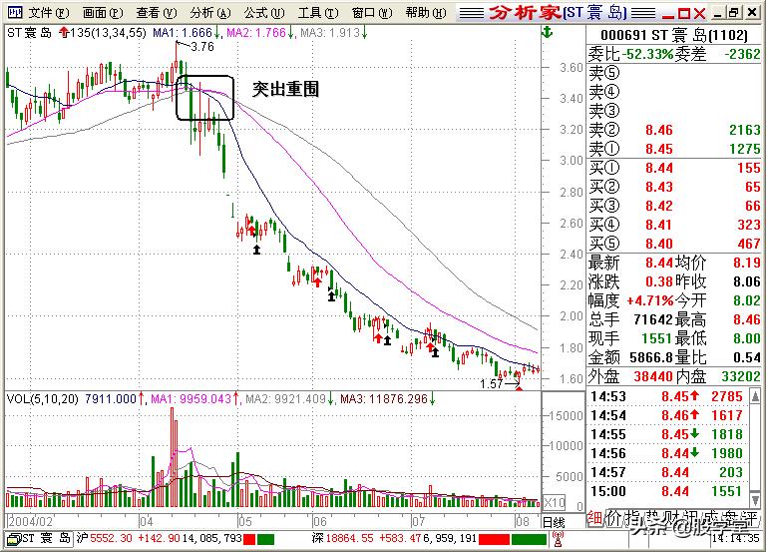The height and width of the screenshot is (552, 766).
Task: Click the MA2: 1.766 indicator label
Action: [x=260, y=33]
